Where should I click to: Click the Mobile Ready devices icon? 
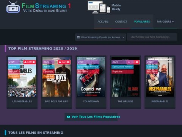[99, 7]
